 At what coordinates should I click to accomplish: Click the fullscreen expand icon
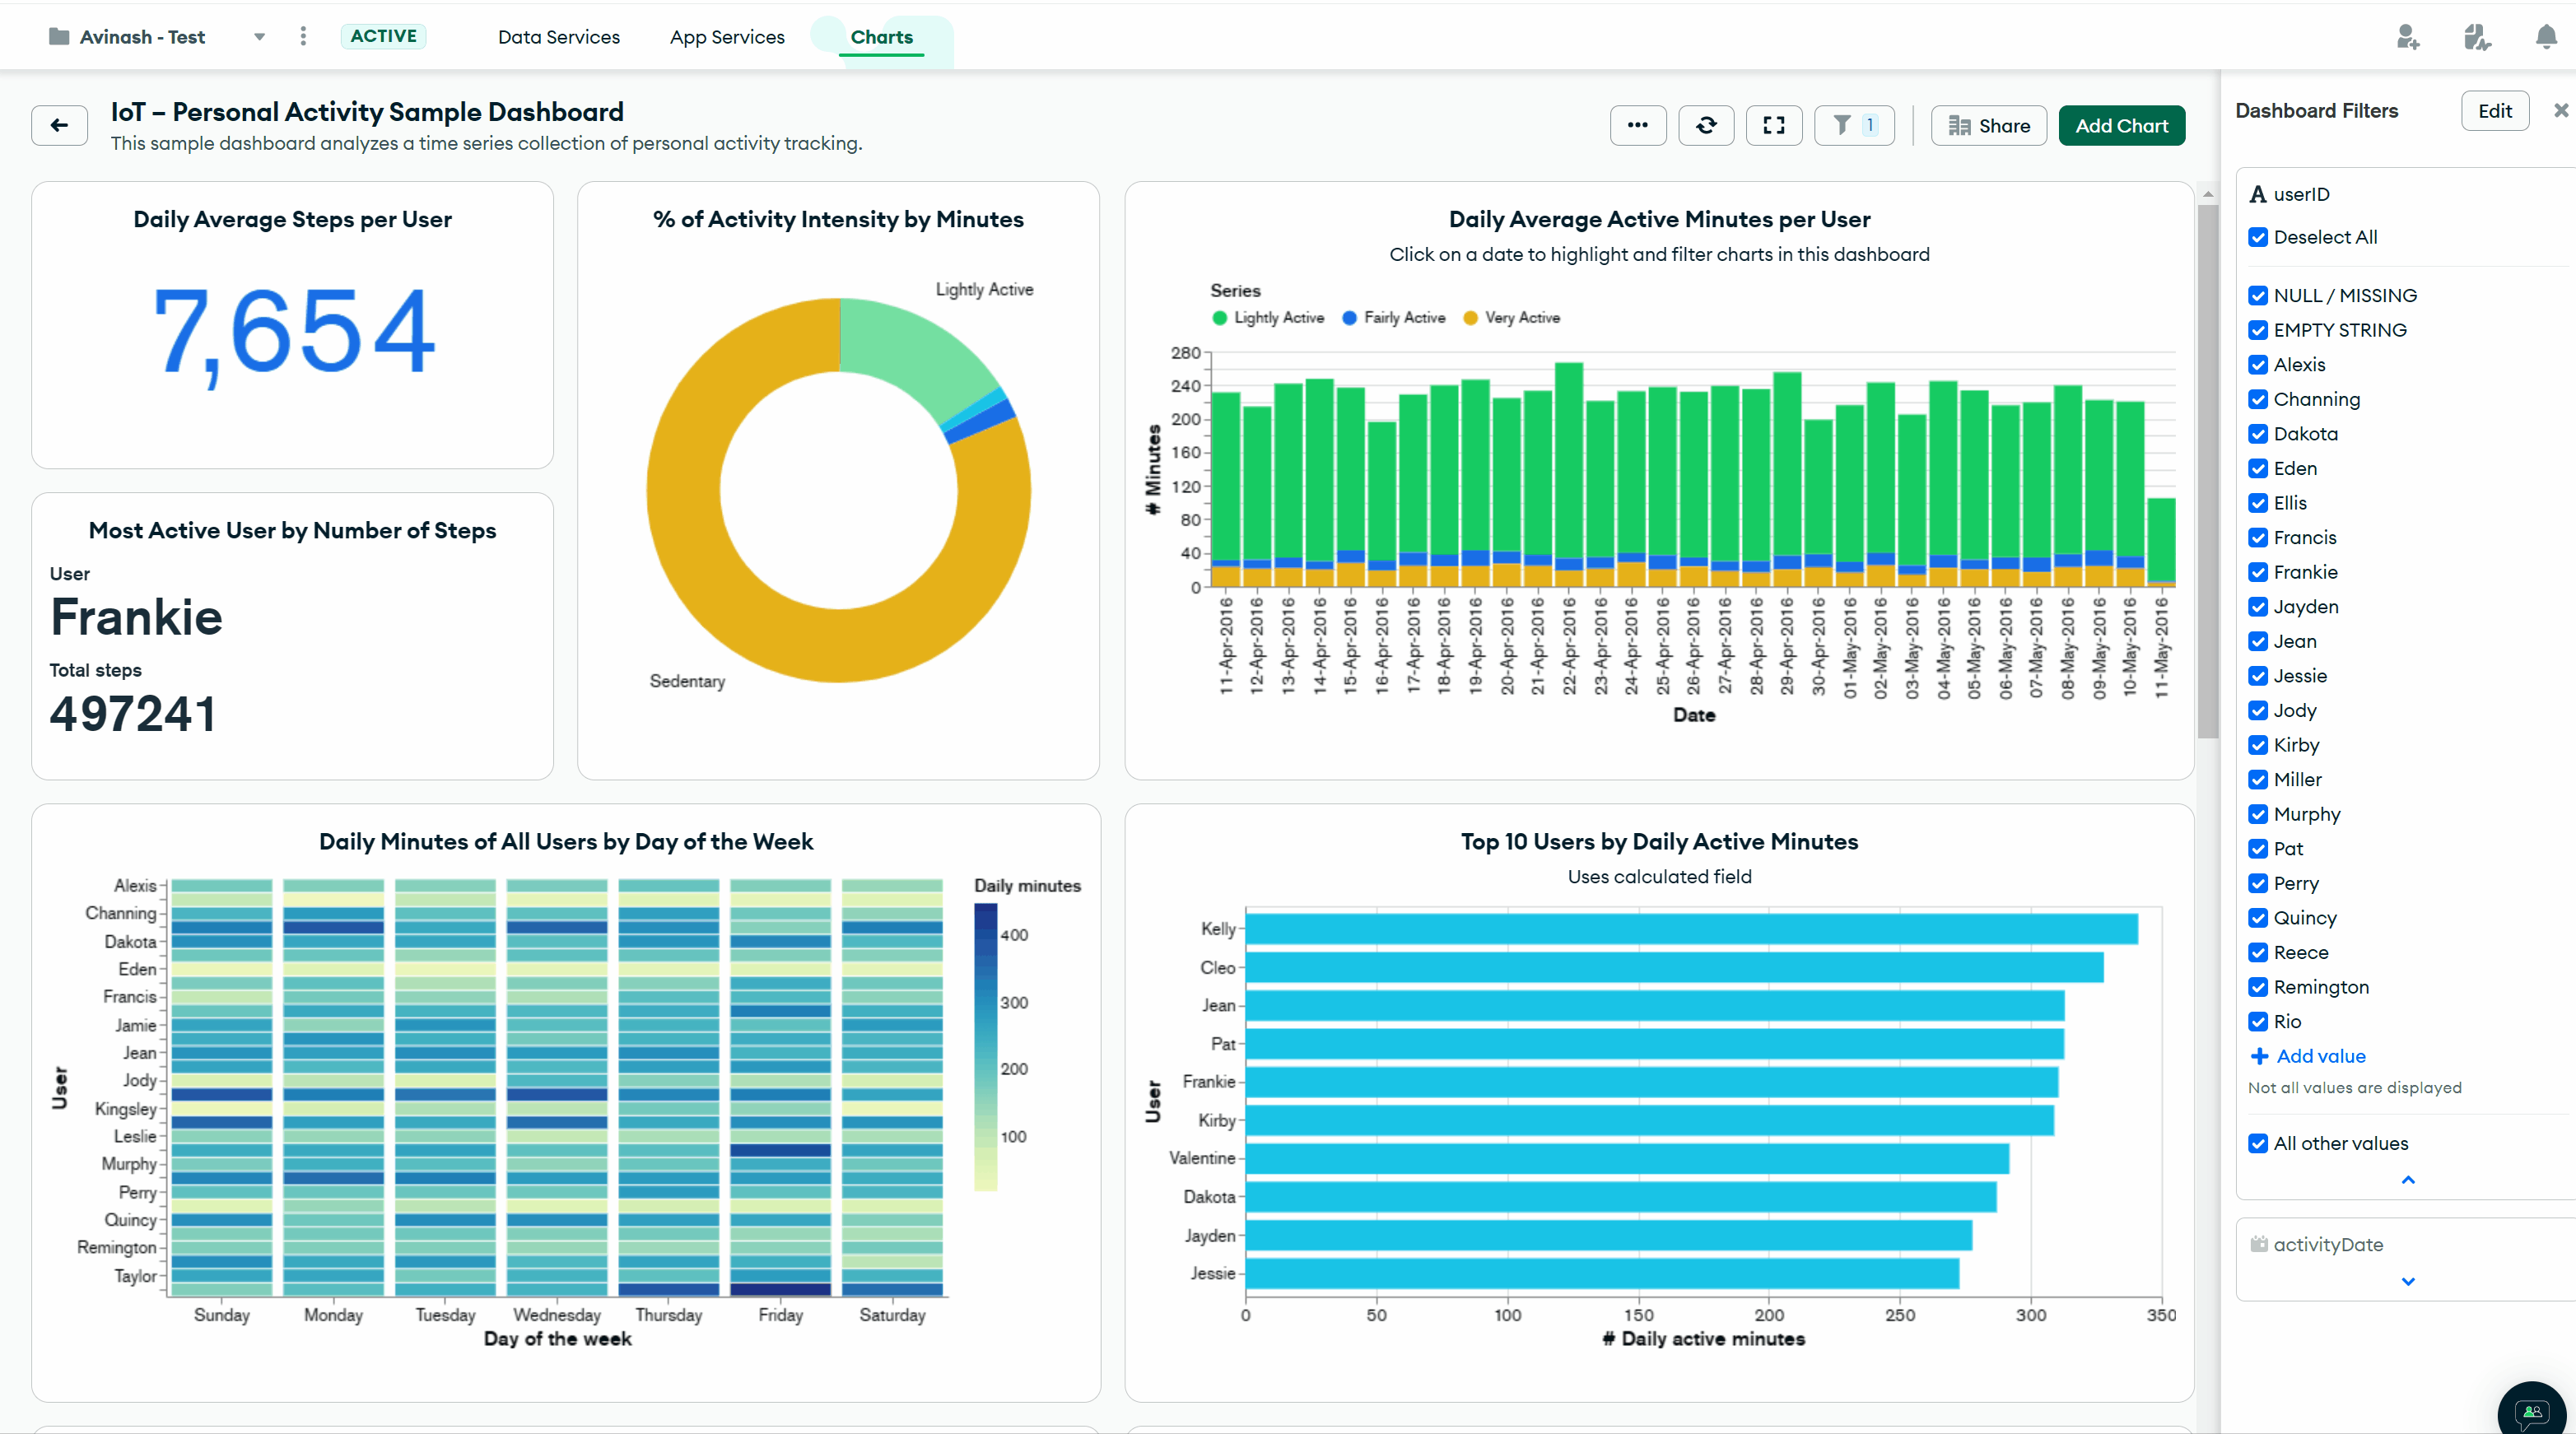click(x=1771, y=123)
